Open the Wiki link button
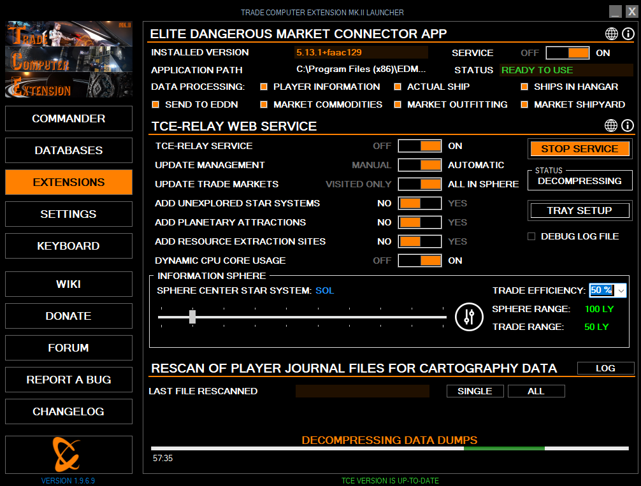The width and height of the screenshot is (641, 486). click(x=69, y=284)
